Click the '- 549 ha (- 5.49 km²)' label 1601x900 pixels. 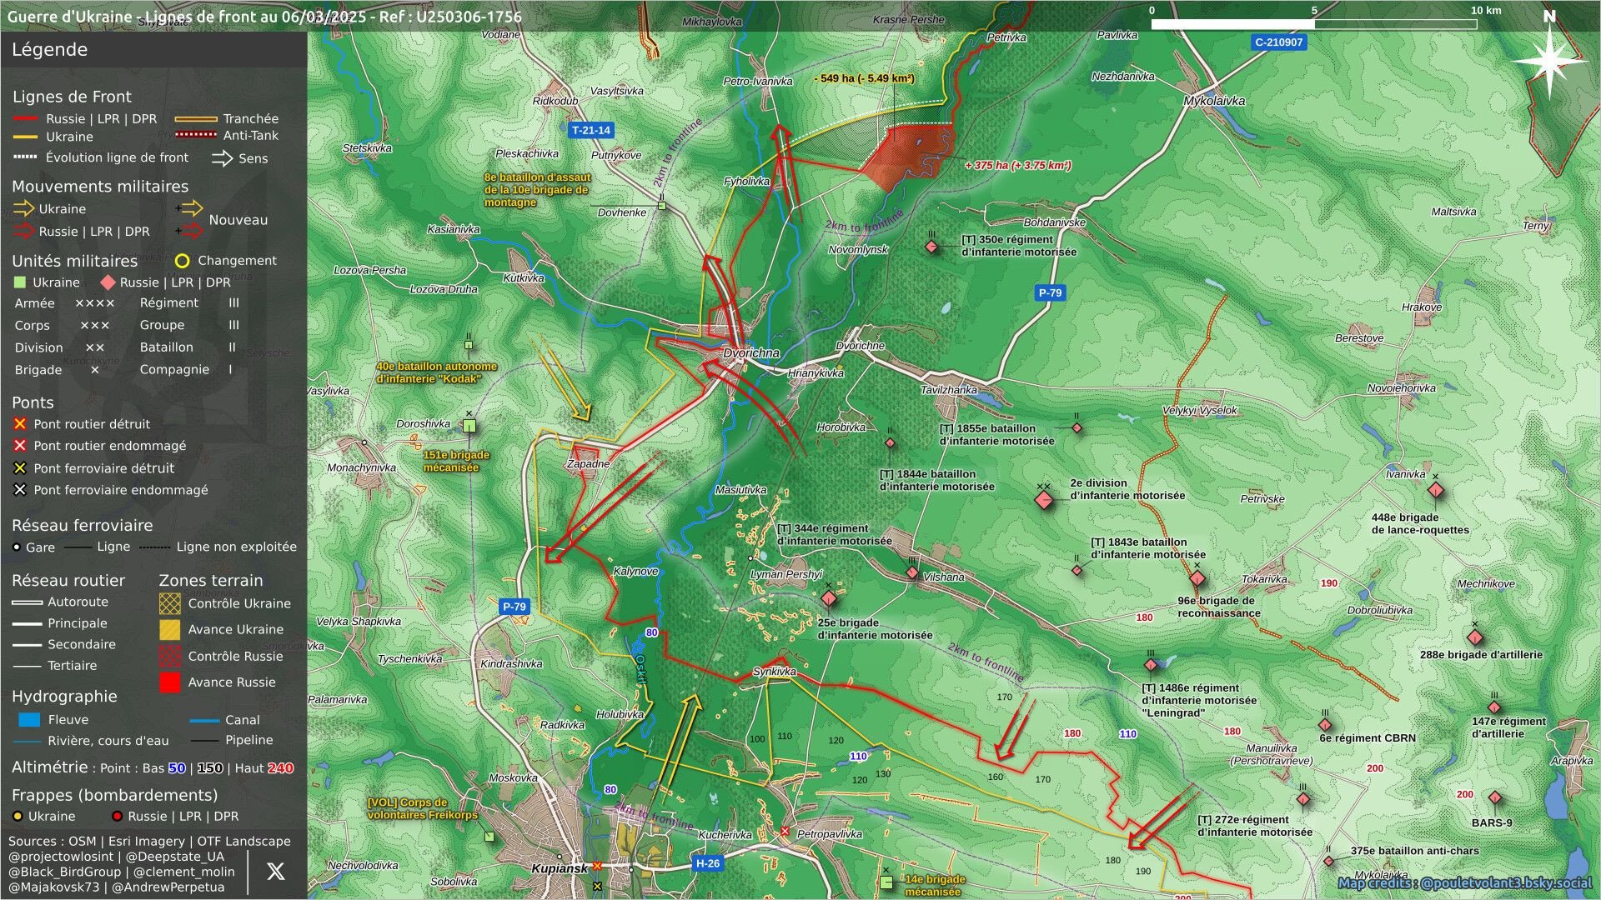864,78
